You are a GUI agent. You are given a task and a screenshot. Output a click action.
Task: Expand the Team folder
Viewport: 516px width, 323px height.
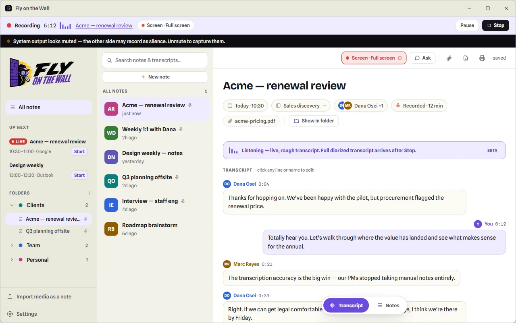click(x=12, y=245)
